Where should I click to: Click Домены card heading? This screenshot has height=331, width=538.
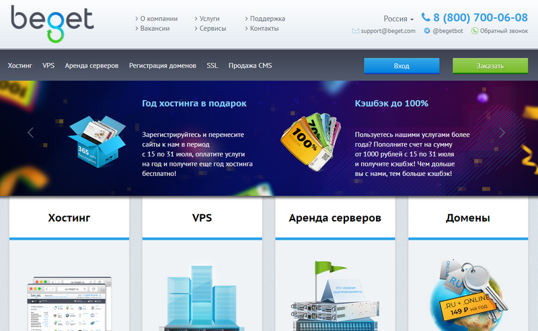pos(468,218)
